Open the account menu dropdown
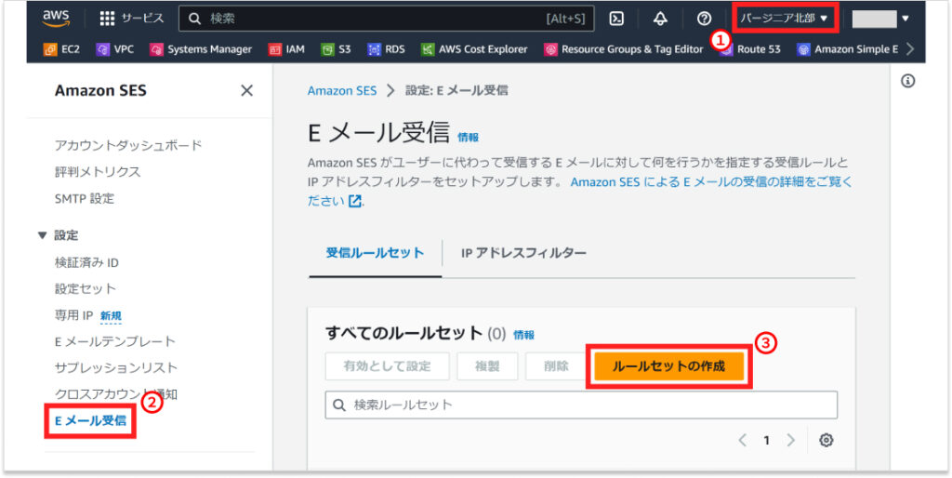Viewport: 952px width, 478px height. click(880, 19)
